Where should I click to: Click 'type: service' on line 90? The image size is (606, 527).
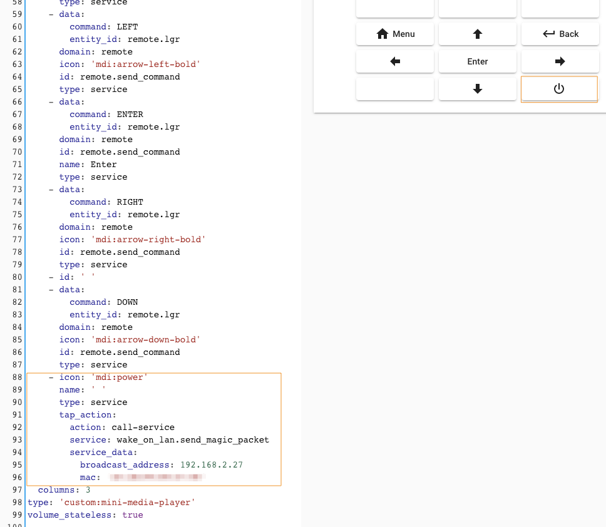pyautogui.click(x=93, y=402)
